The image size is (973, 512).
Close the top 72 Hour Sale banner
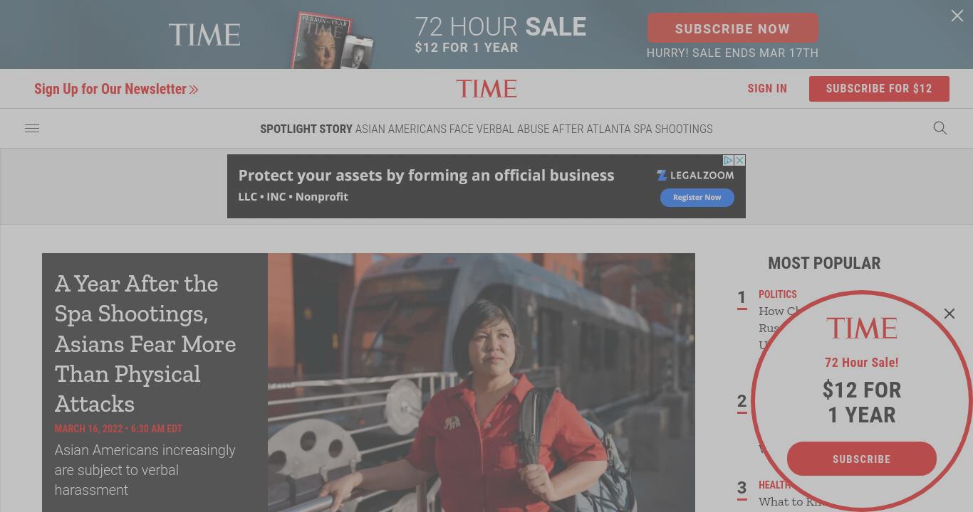(x=957, y=16)
